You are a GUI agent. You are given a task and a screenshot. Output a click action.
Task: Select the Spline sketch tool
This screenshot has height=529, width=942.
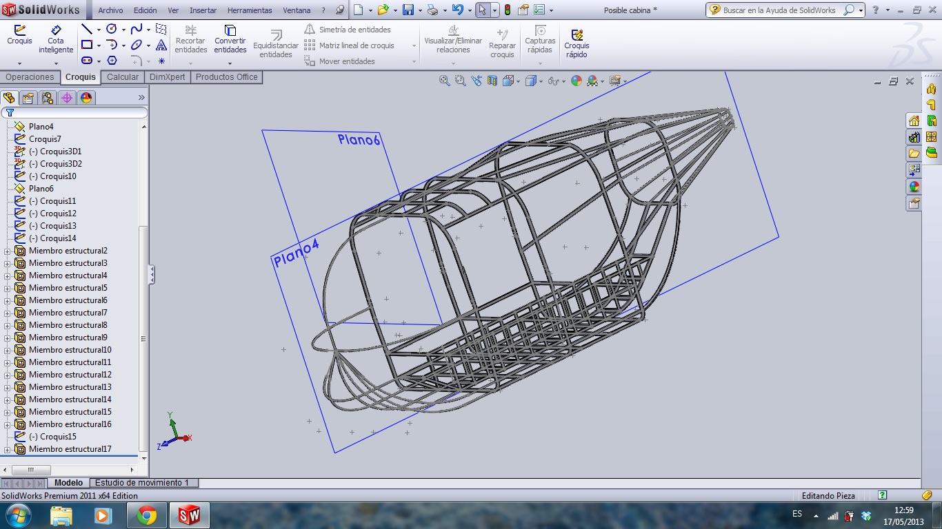136,29
